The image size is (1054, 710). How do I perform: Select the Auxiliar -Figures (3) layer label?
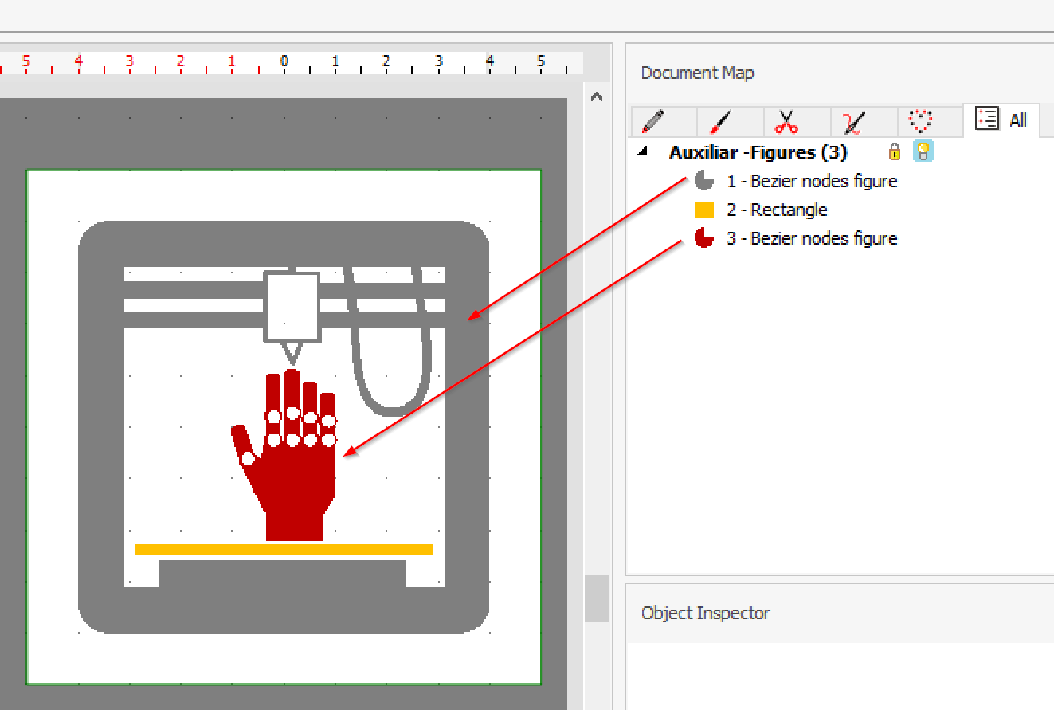(758, 152)
